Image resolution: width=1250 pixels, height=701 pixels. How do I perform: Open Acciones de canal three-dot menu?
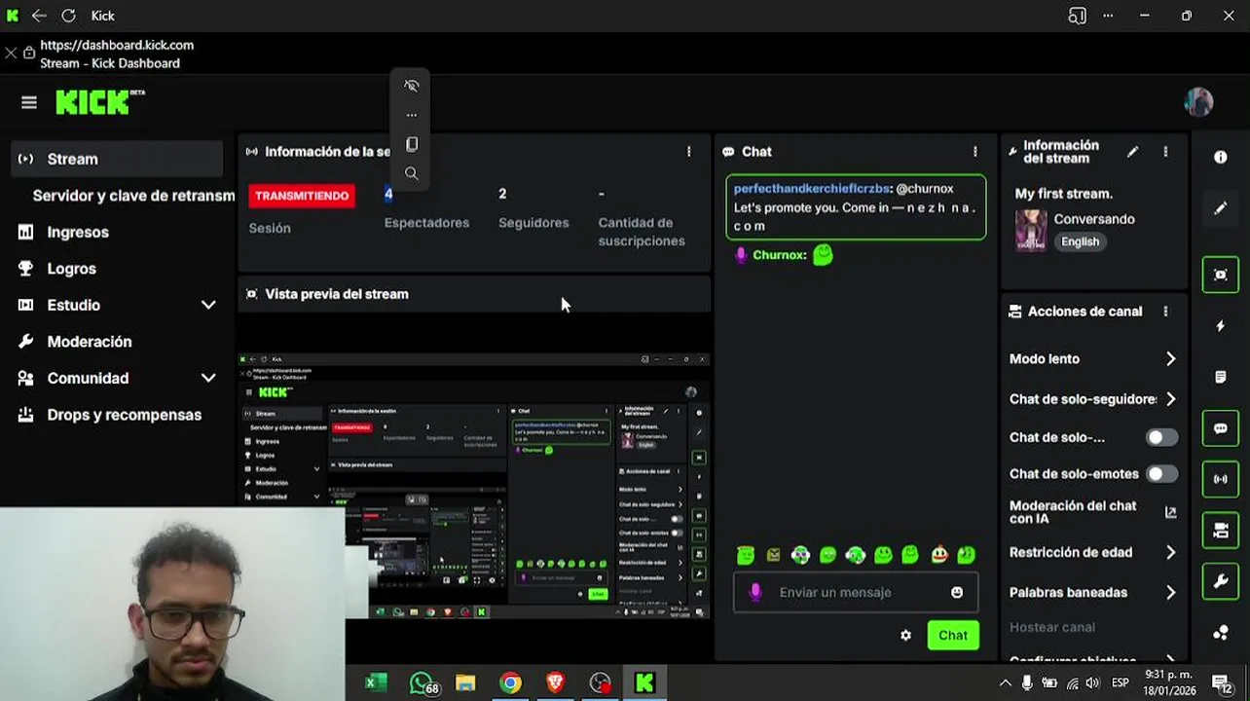tap(1165, 312)
